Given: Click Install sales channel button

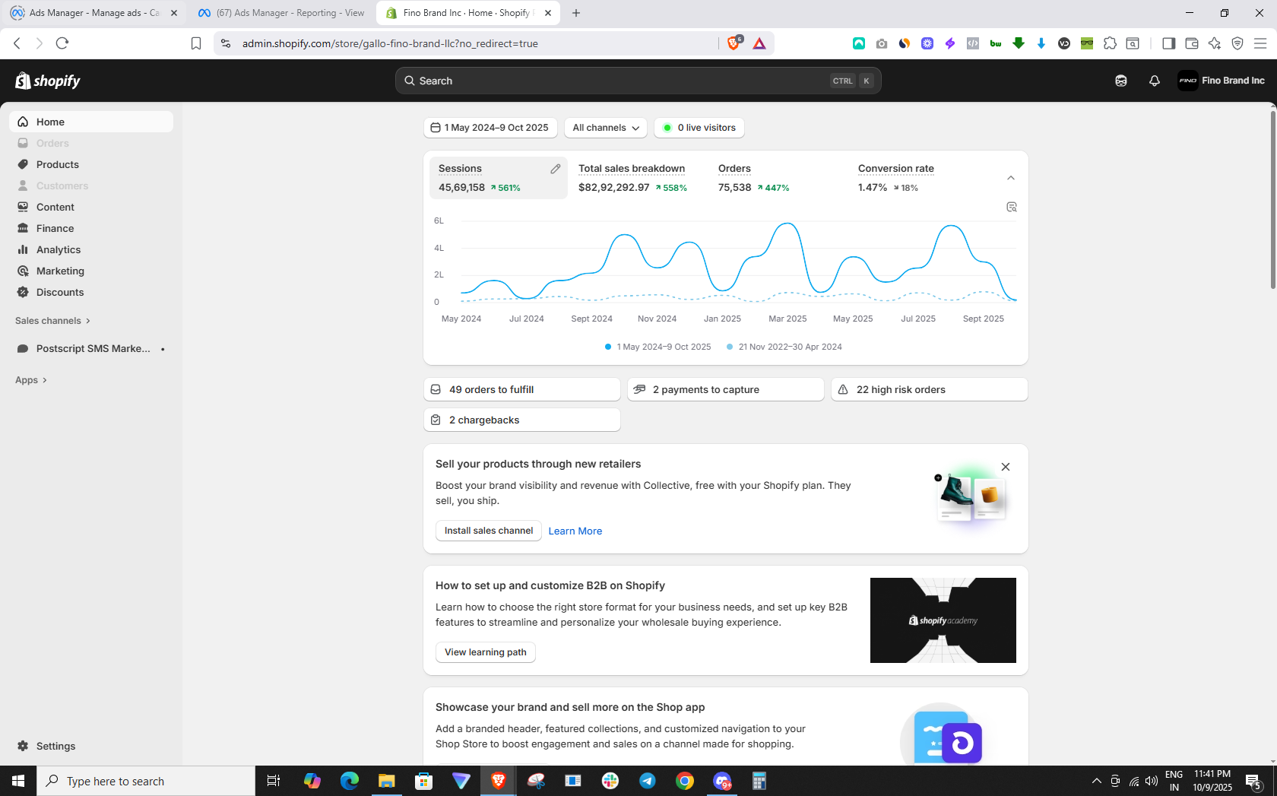Looking at the screenshot, I should click(x=489, y=531).
